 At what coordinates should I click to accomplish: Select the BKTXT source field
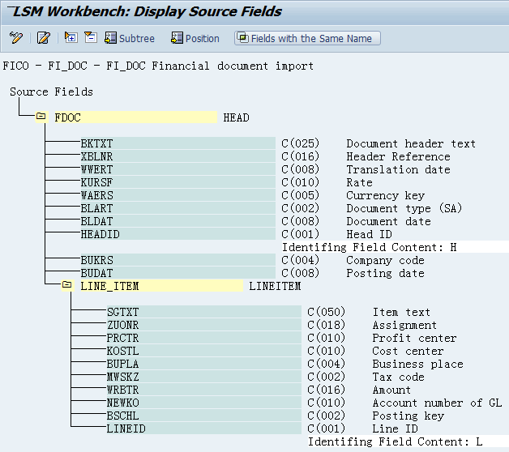178,143
